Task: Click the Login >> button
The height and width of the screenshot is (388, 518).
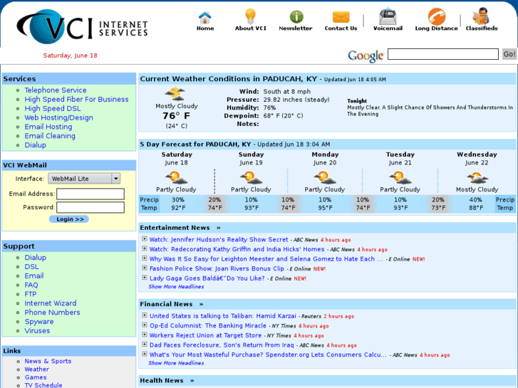Action: tap(69, 219)
